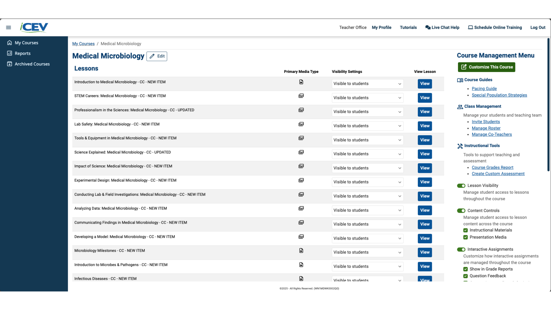Click the Instructional Tools wrench icon
Viewport: 551px width, 310px height.
460,146
